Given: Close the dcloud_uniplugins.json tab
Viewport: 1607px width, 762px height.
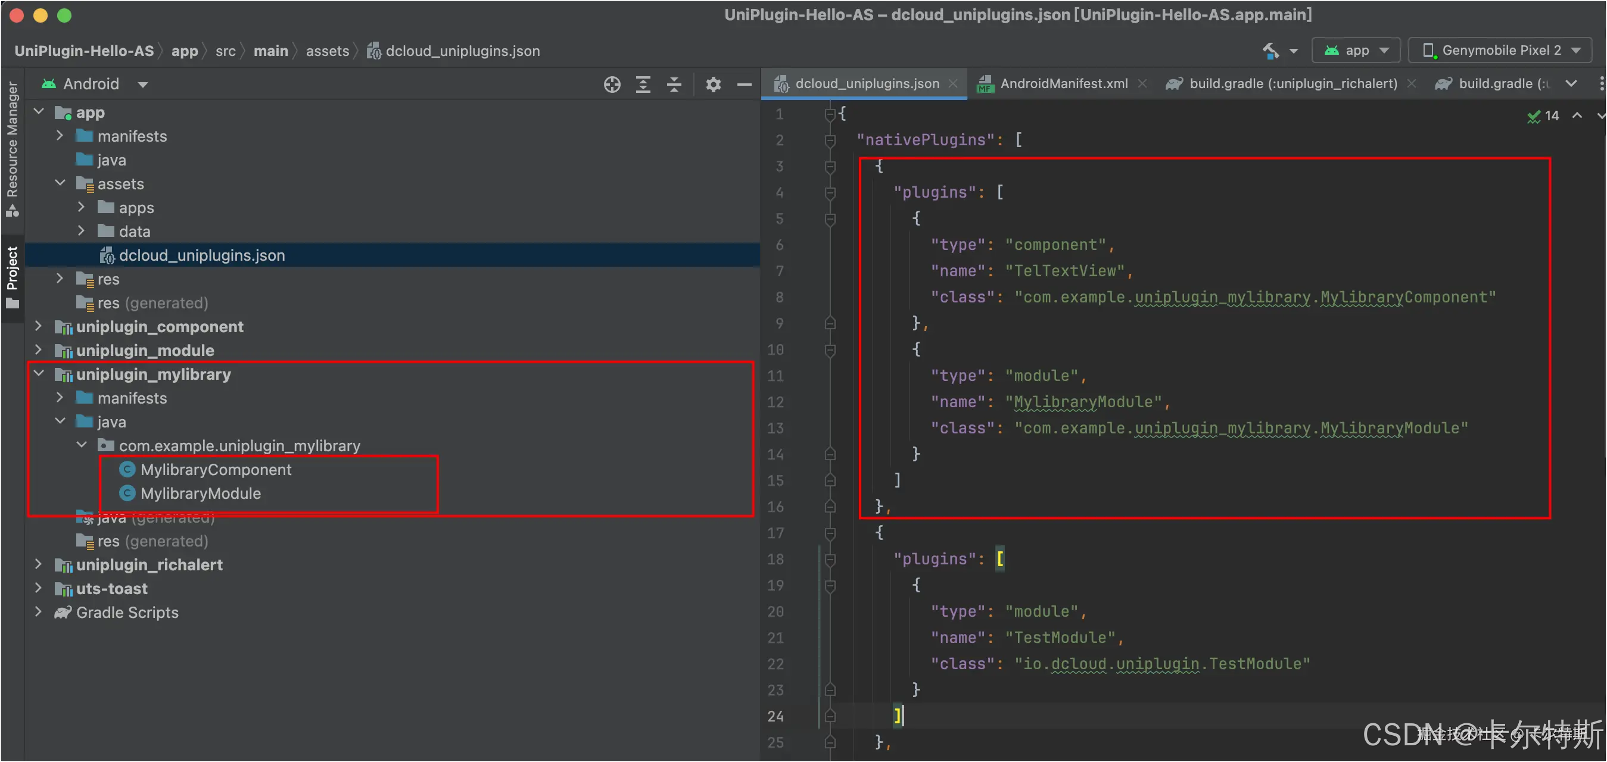Looking at the screenshot, I should click(x=953, y=83).
